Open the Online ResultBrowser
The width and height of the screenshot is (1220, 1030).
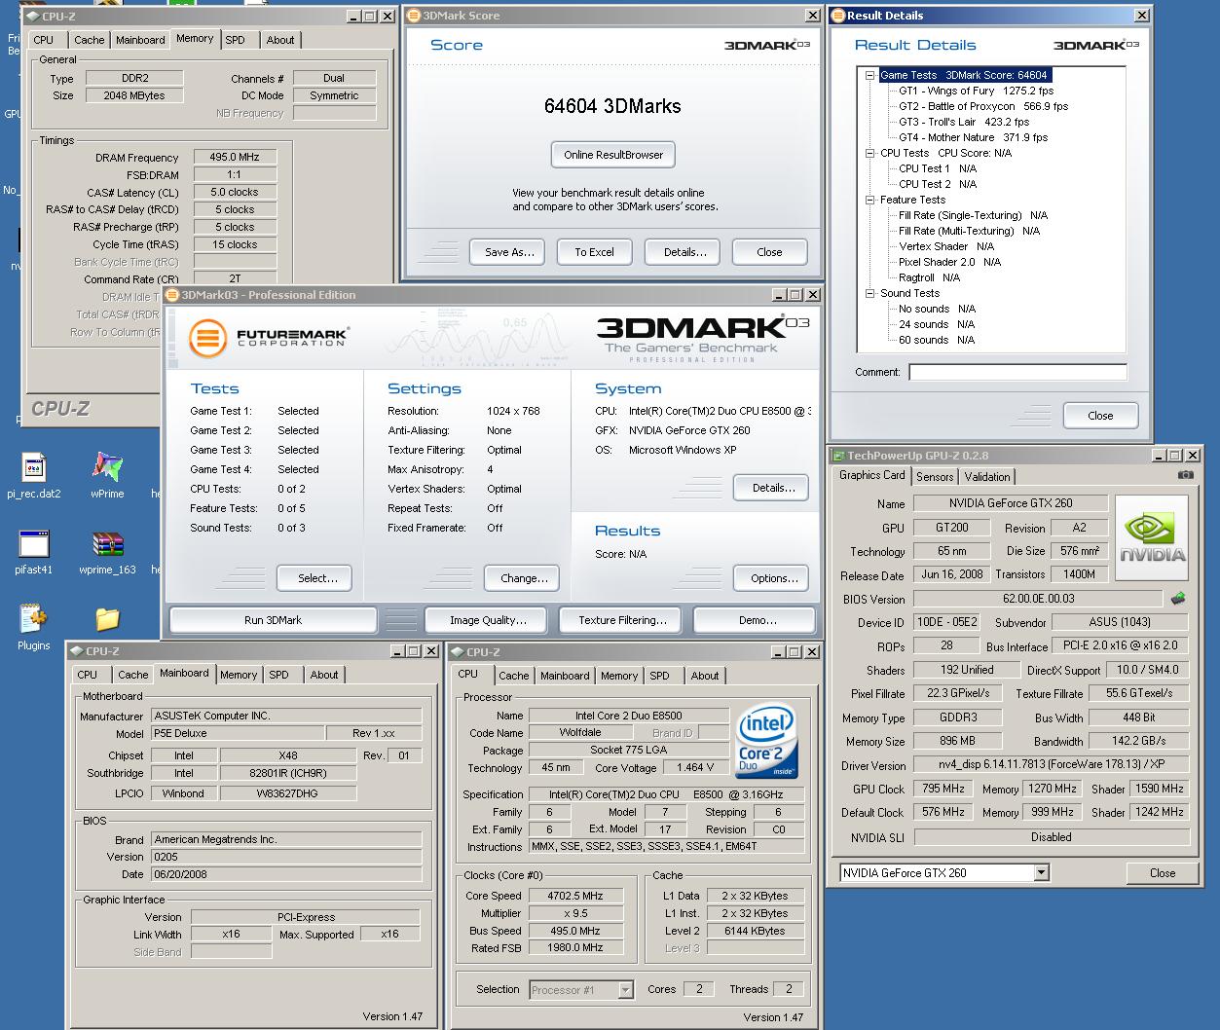click(613, 155)
